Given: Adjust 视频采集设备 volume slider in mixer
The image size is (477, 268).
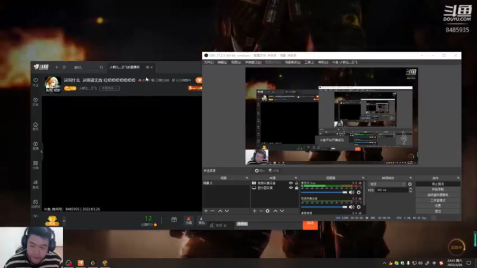Looking at the screenshot, I should tap(324, 207).
